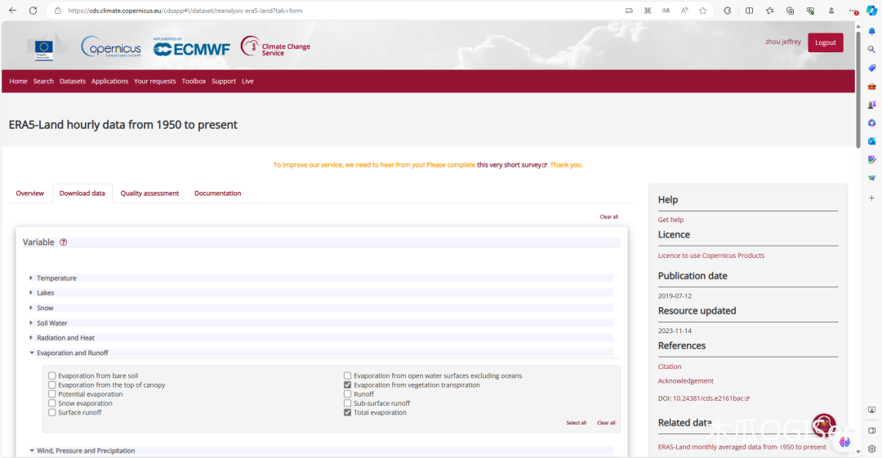The width and height of the screenshot is (882, 458).
Task: Switch to the Download data tab
Action: click(x=82, y=193)
